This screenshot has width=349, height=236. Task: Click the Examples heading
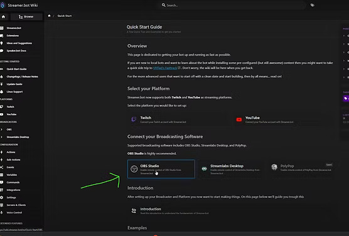pyautogui.click(x=137, y=228)
